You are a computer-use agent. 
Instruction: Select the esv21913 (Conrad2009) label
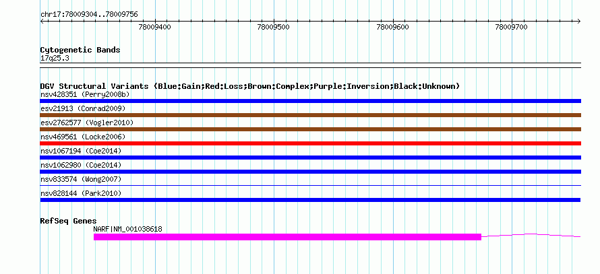click(x=83, y=108)
